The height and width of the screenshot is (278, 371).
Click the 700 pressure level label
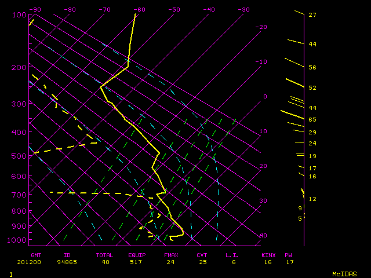tap(19, 195)
